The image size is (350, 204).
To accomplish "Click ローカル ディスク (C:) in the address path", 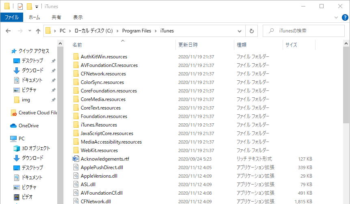I will (93, 31).
